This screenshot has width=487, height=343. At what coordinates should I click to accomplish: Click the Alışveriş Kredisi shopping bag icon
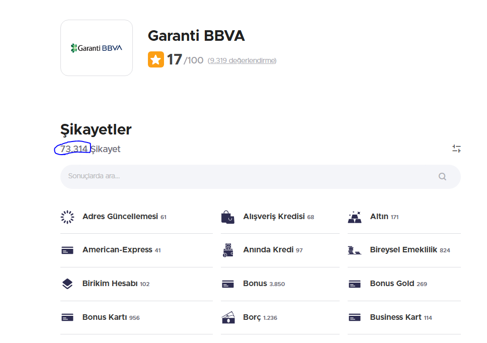[x=228, y=217]
